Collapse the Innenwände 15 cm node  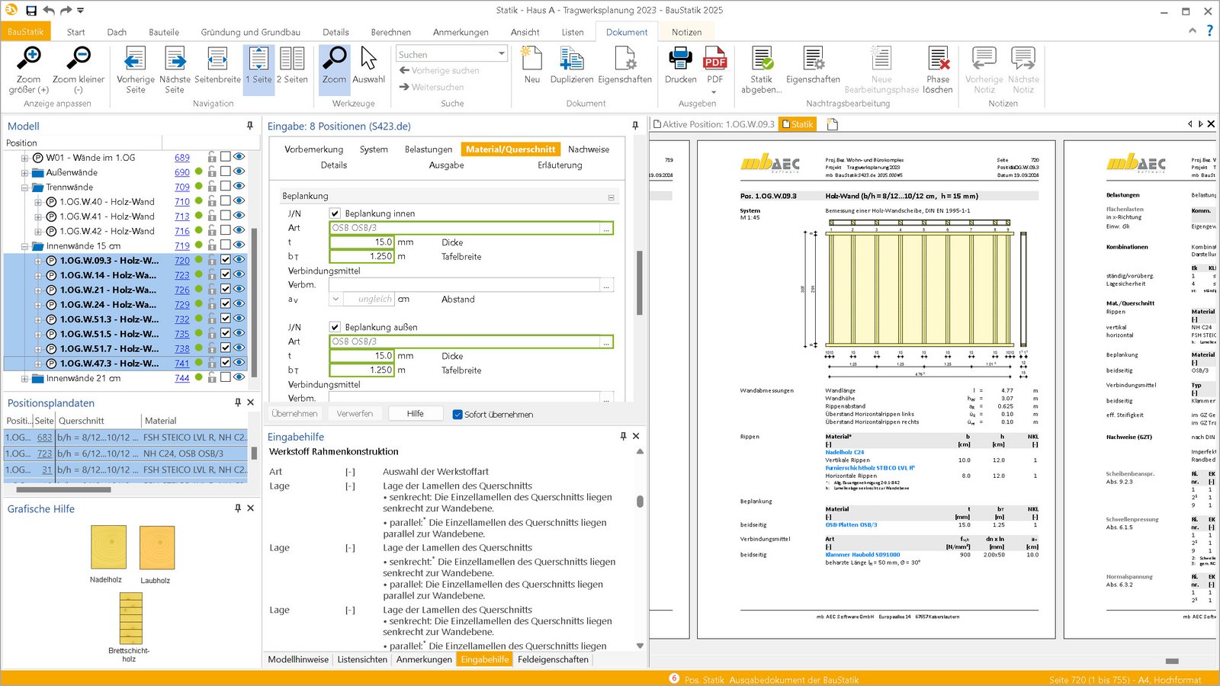click(x=24, y=246)
